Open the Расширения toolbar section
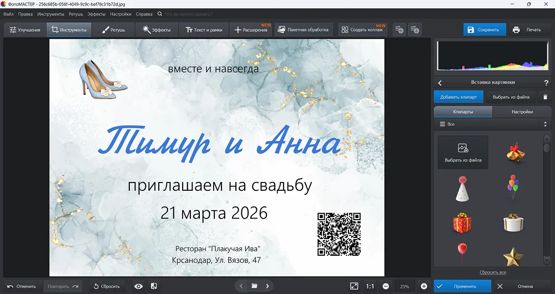Viewport: 555px width, 294px height. click(x=251, y=30)
